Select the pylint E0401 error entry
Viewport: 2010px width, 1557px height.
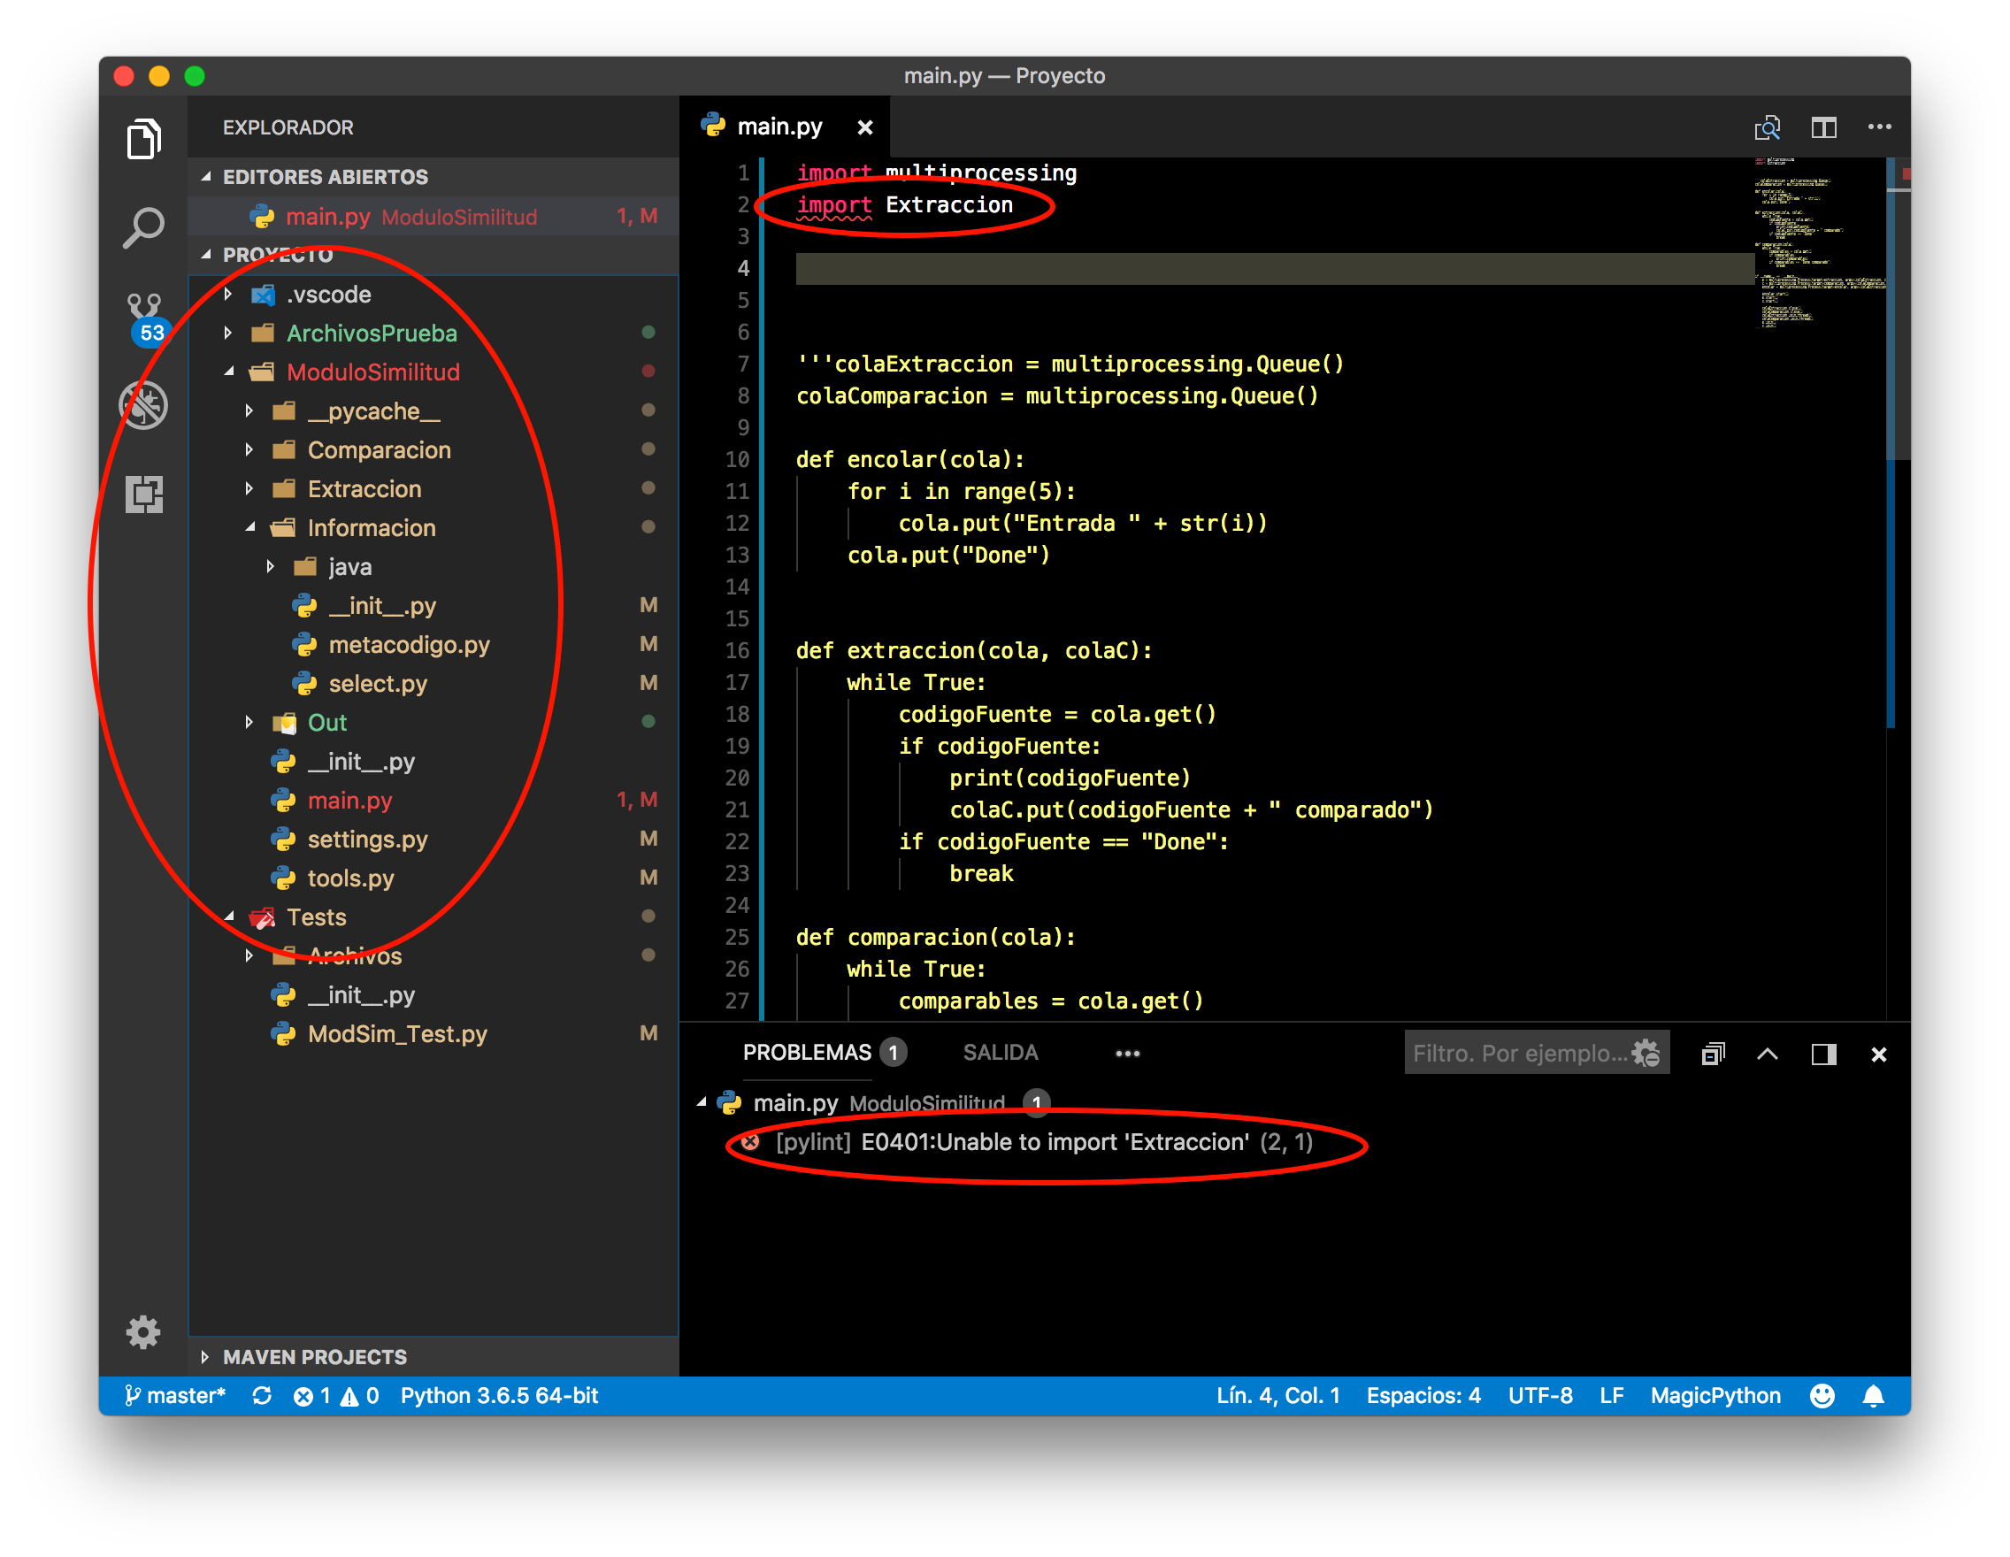1045,1142
